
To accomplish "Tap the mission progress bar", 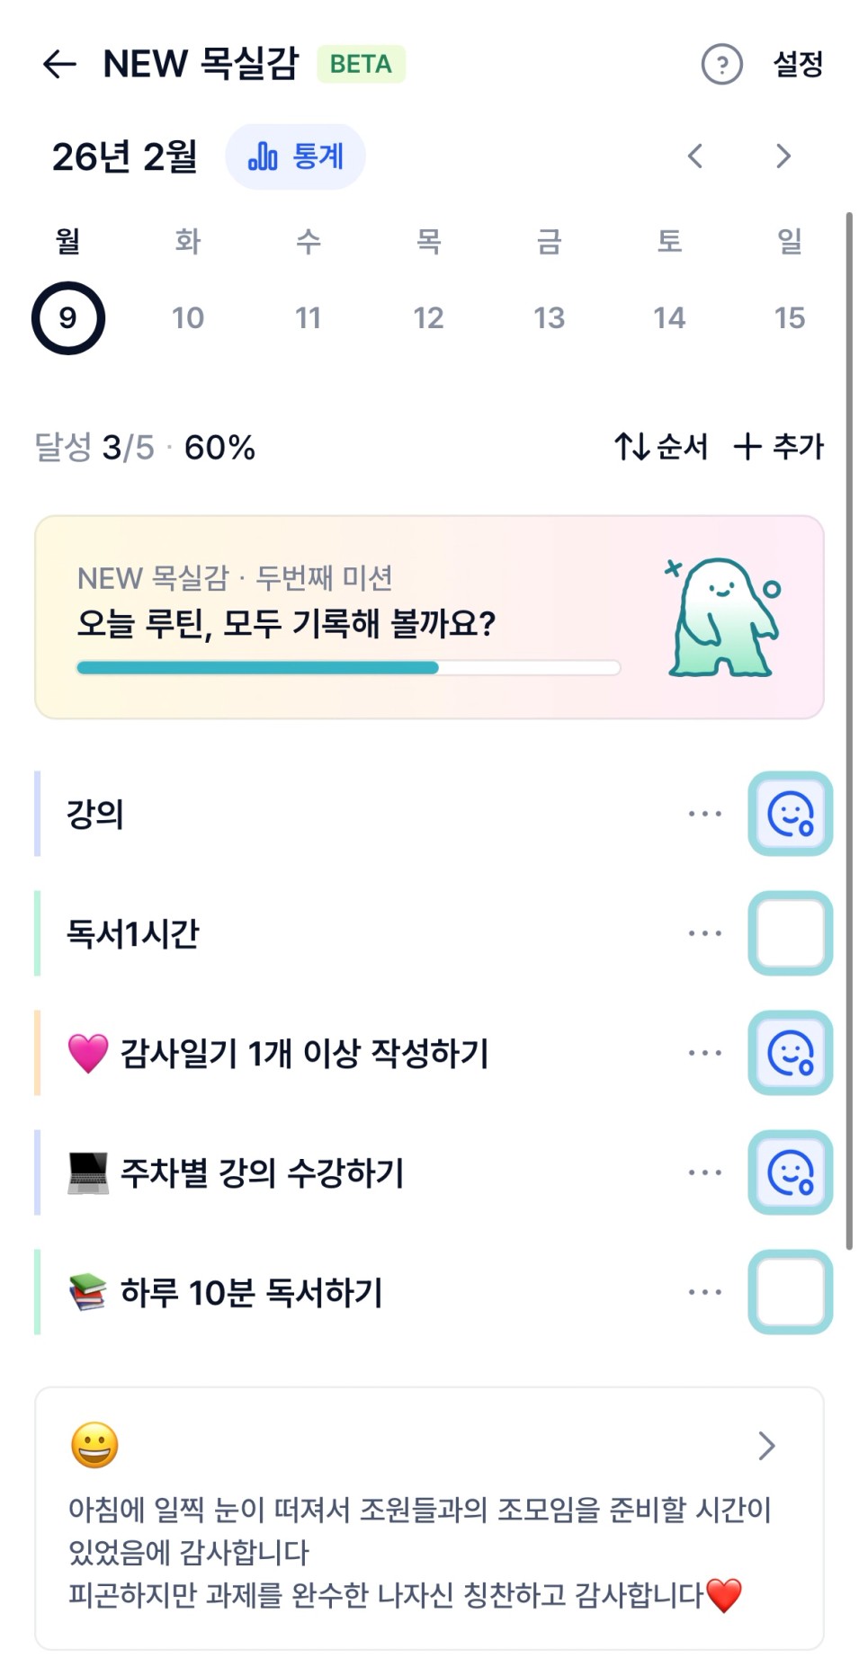I will [x=348, y=668].
